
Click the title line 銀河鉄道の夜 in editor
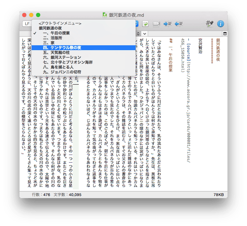218,50
